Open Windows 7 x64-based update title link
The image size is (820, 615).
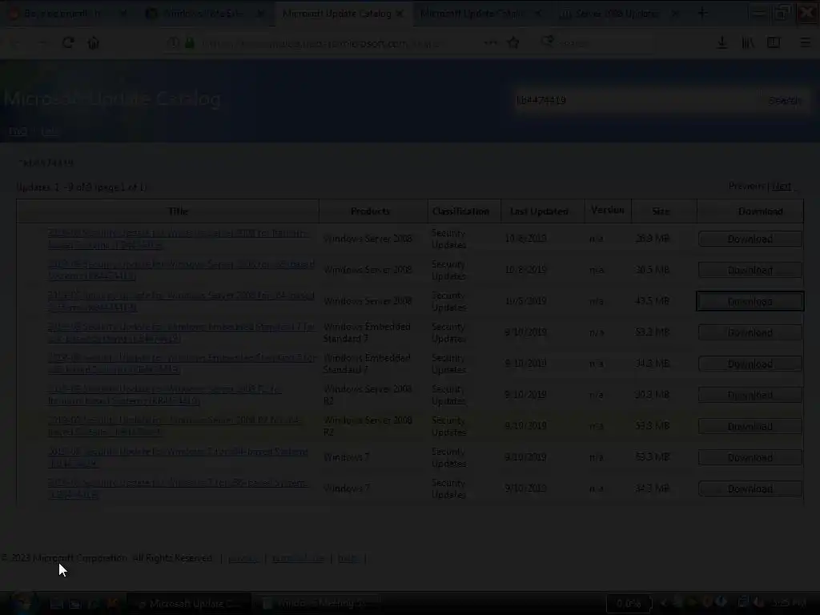(x=178, y=457)
